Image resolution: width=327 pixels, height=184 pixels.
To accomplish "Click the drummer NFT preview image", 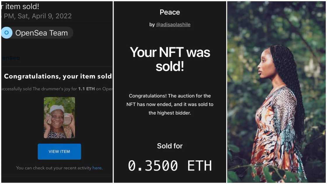I will (x=59, y=118).
